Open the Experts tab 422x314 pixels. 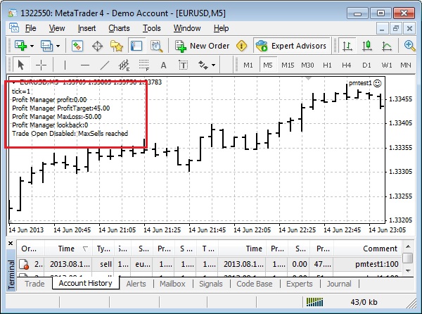[300, 284]
